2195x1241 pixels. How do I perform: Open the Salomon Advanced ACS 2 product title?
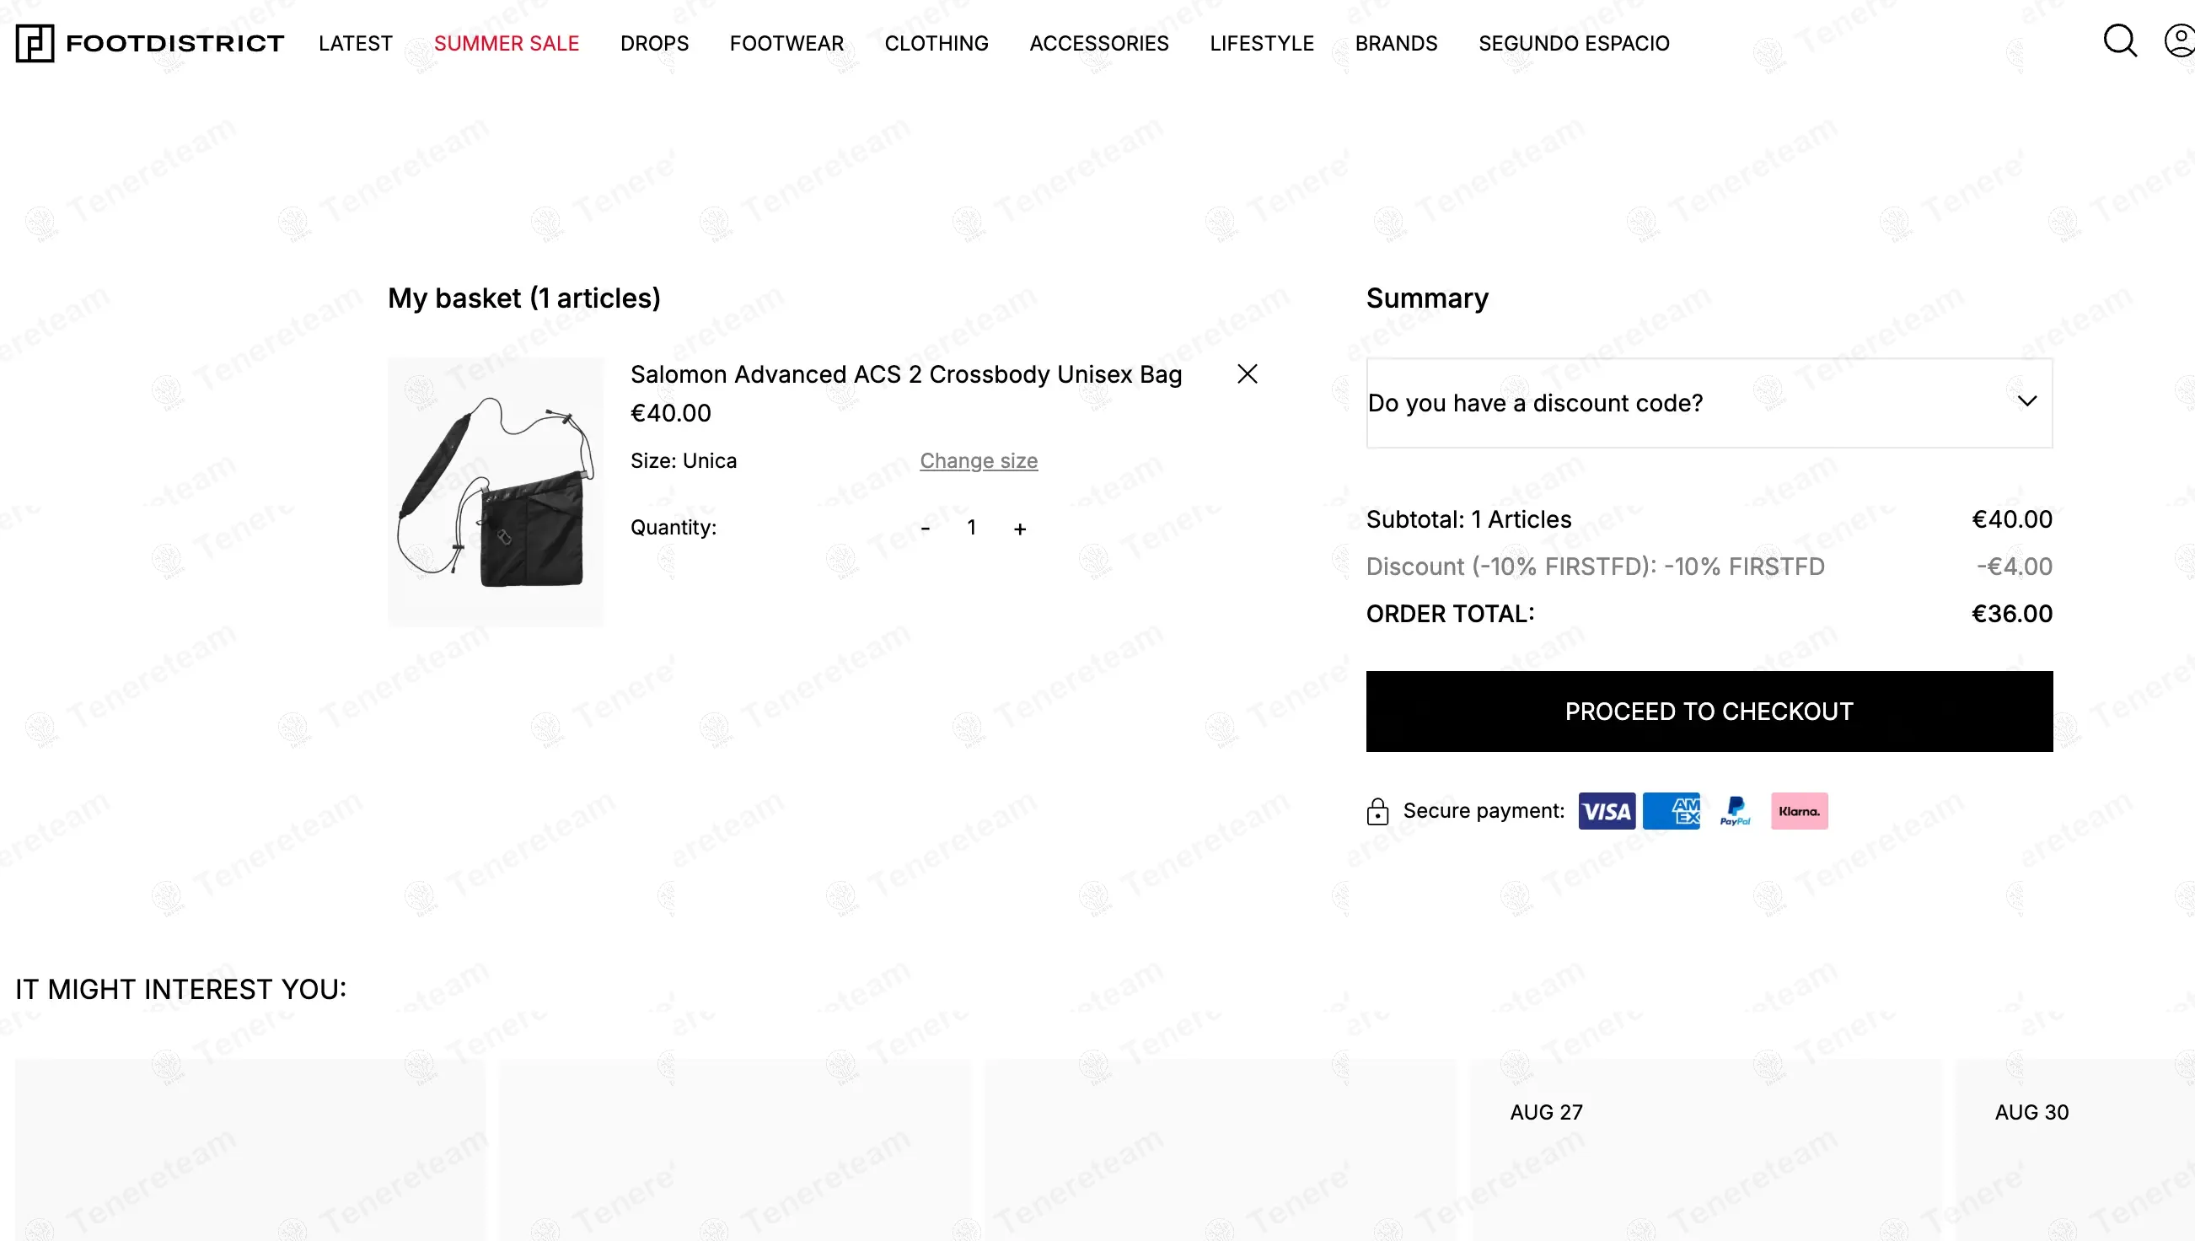click(x=906, y=374)
